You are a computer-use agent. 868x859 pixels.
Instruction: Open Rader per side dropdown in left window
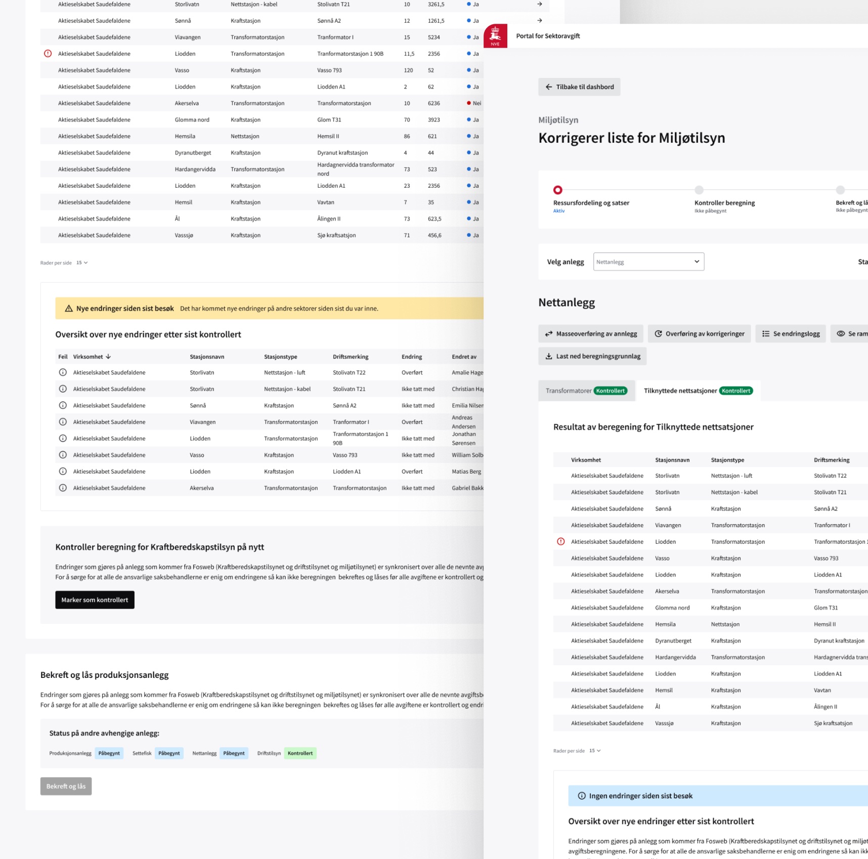pyautogui.click(x=82, y=263)
